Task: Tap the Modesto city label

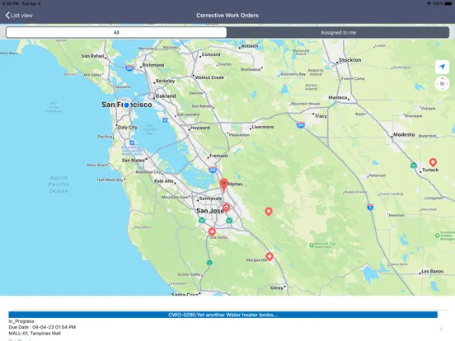Action: pyautogui.click(x=404, y=134)
